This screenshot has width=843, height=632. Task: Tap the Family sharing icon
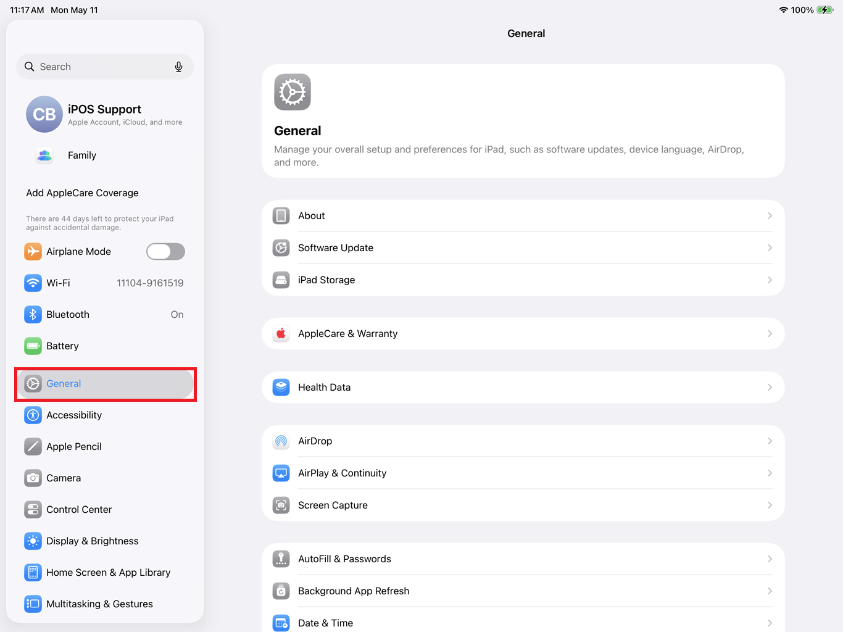click(x=44, y=156)
